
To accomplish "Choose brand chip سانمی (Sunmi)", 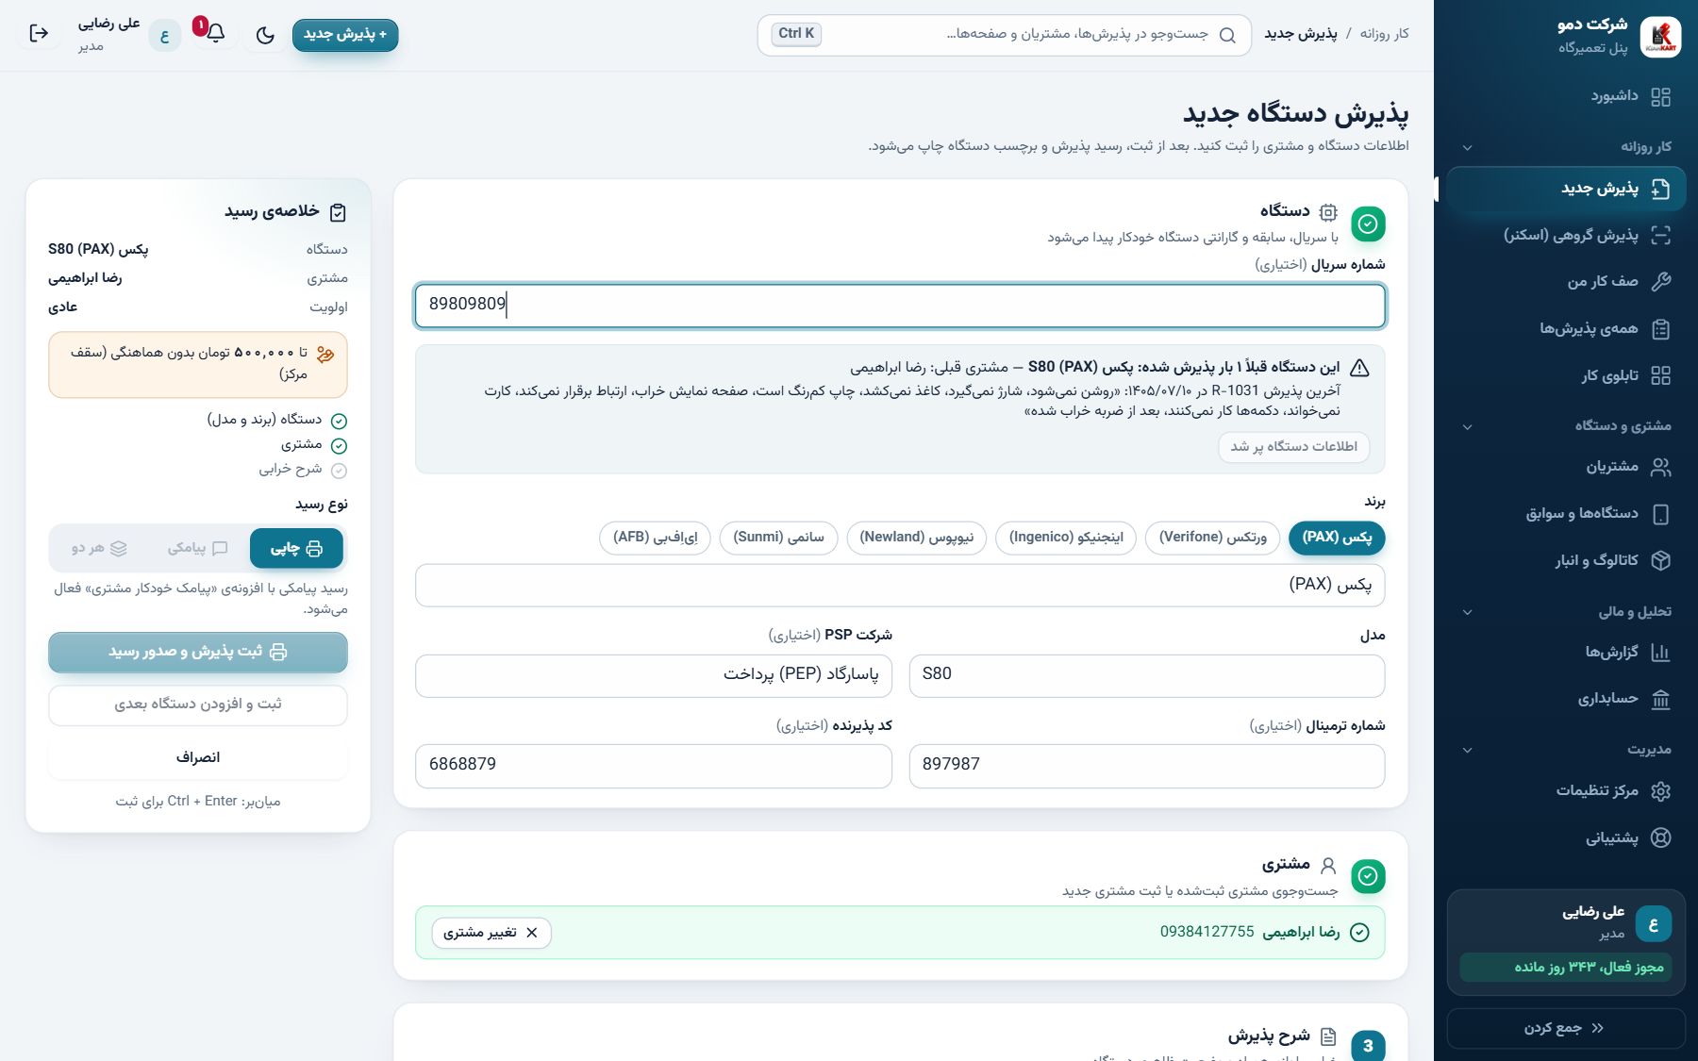I will [x=778, y=538].
